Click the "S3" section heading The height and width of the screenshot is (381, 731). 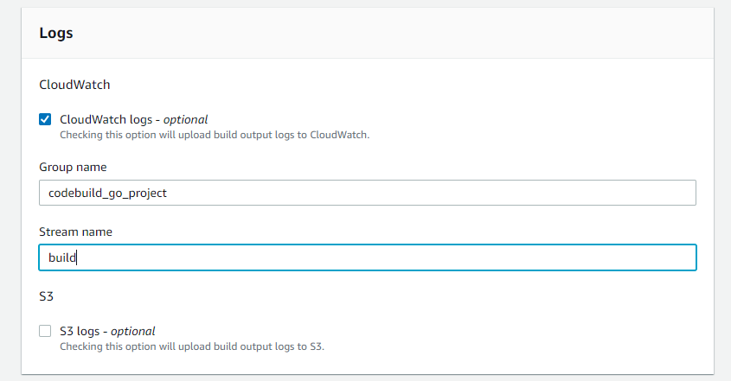pyautogui.click(x=47, y=296)
